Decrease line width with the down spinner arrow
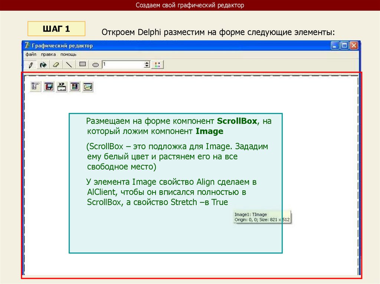380x284 pixels. [147, 67]
